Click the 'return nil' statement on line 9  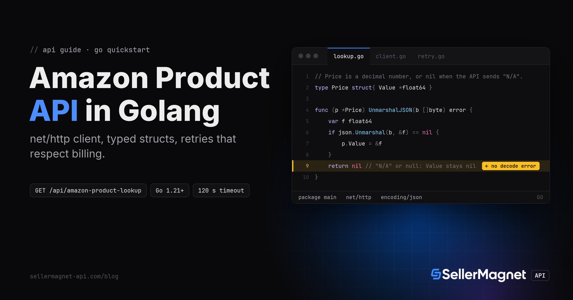tap(345, 166)
